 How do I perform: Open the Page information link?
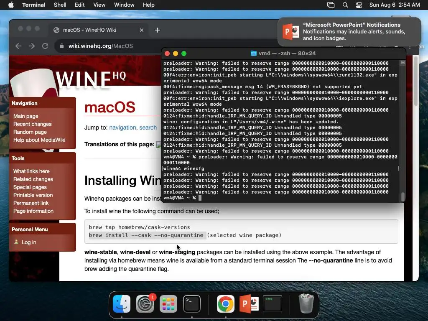(33, 211)
